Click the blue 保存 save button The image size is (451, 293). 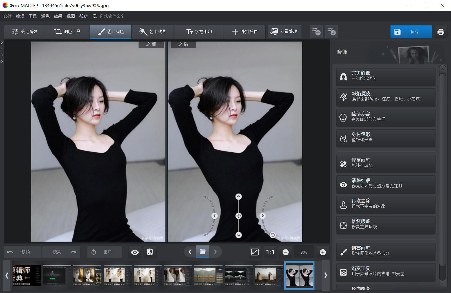point(411,32)
